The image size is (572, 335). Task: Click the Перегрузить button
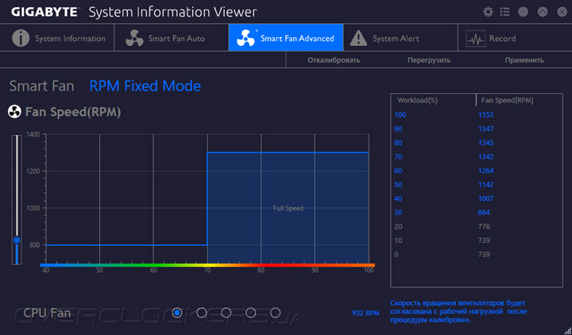pyautogui.click(x=429, y=60)
